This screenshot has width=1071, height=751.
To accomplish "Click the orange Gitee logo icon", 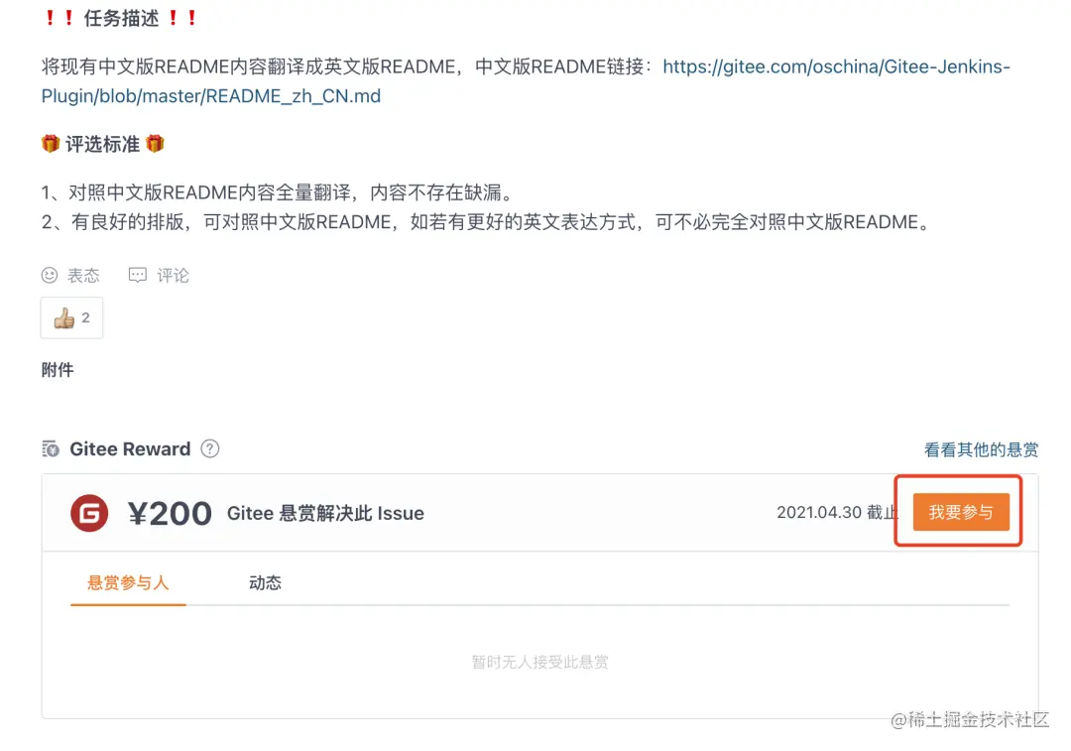I will [88, 513].
